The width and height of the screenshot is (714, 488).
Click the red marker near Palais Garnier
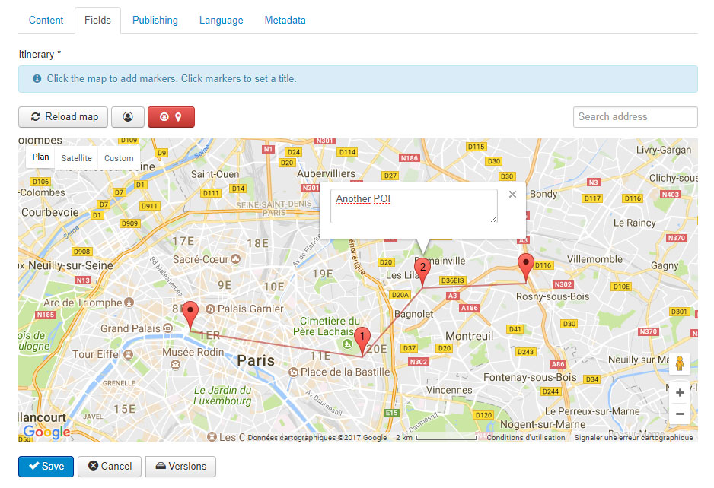(x=190, y=315)
